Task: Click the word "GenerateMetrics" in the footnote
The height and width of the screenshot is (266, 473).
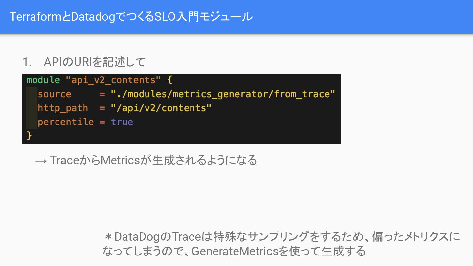Action: tap(235, 251)
